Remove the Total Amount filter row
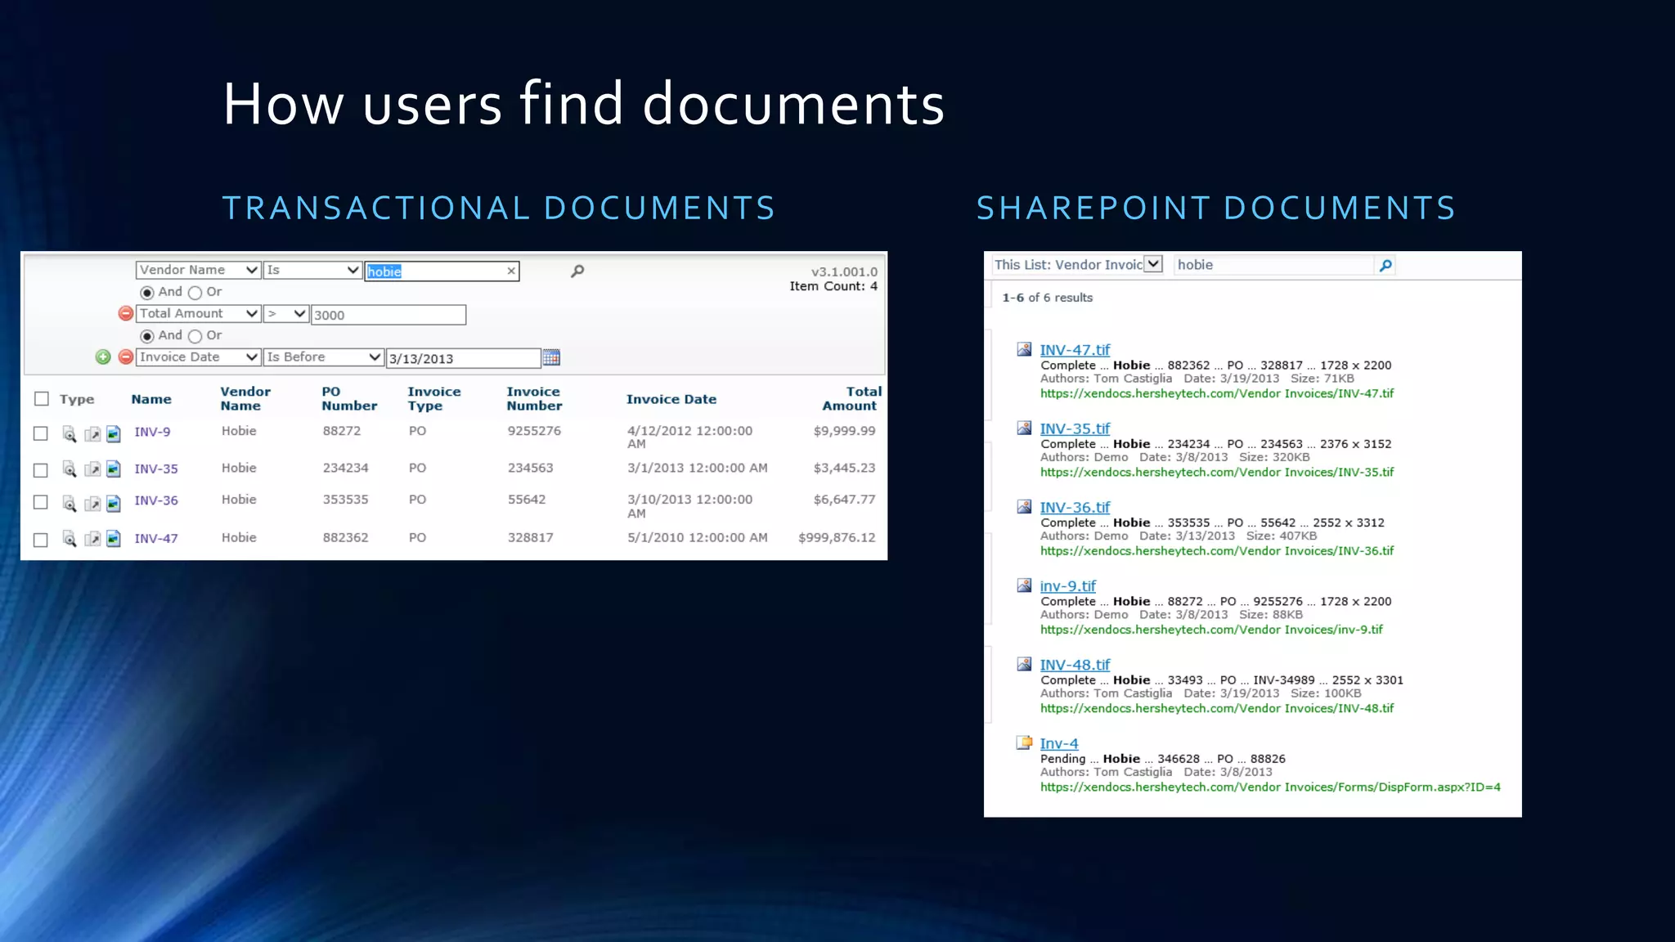The image size is (1675, 942). pos(126,313)
